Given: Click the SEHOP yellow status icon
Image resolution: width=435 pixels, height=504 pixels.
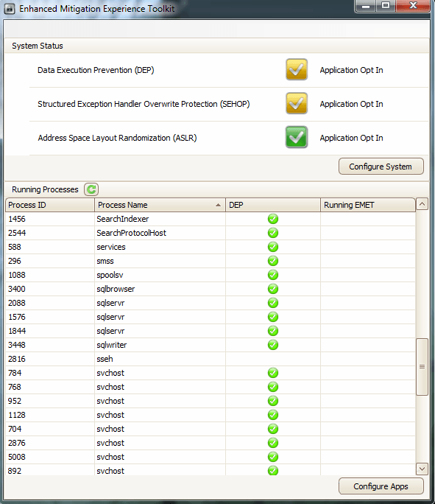Looking at the screenshot, I should [x=297, y=103].
